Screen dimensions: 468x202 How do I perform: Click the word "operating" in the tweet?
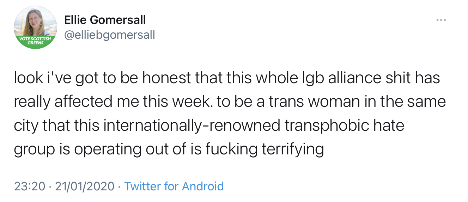108,149
